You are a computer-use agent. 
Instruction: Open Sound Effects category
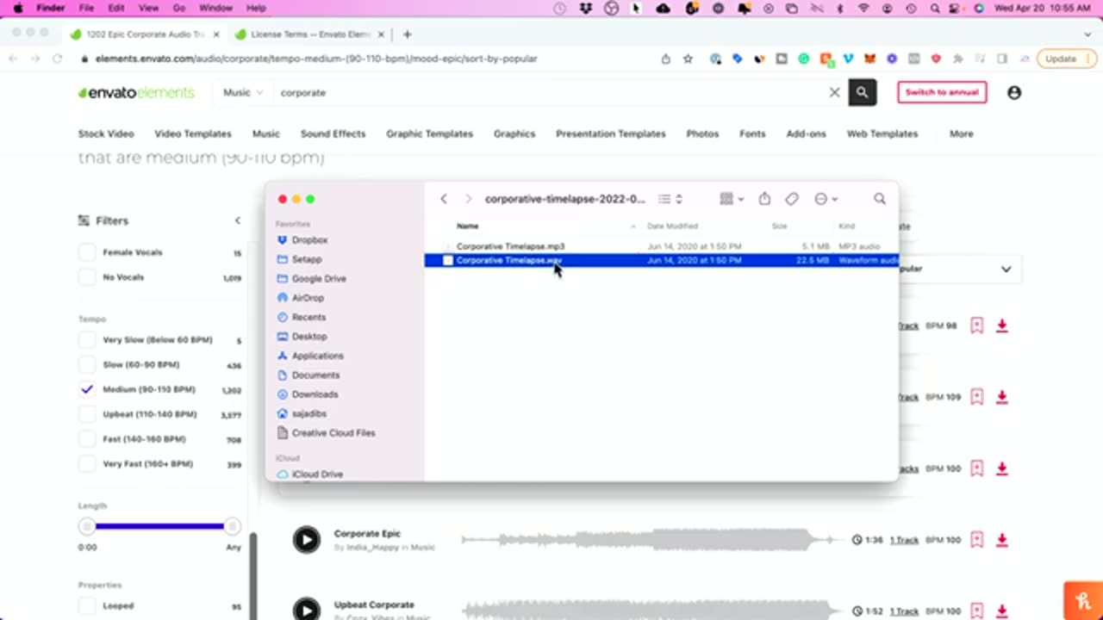click(x=333, y=133)
